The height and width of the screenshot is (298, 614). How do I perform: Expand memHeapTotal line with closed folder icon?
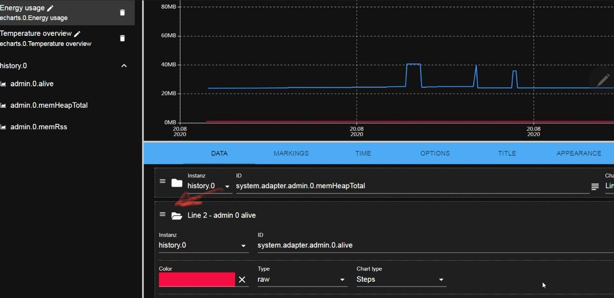point(177,183)
